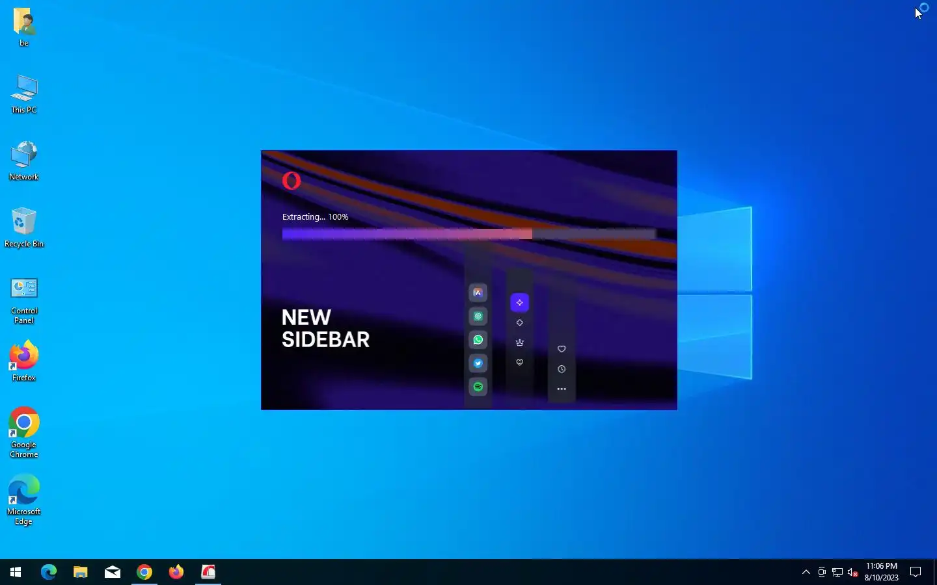Select the Google Chrome desktop shortcut
Screen dimensions: 937x585
pyautogui.click(x=24, y=433)
